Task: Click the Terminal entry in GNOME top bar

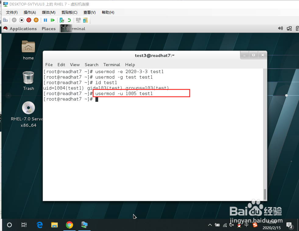Action: [73, 29]
